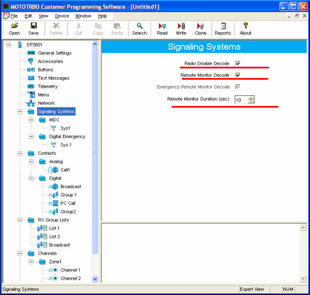Click the Menu icon in tree
Image resolution: width=310 pixels, height=295 pixels.
pos(31,95)
